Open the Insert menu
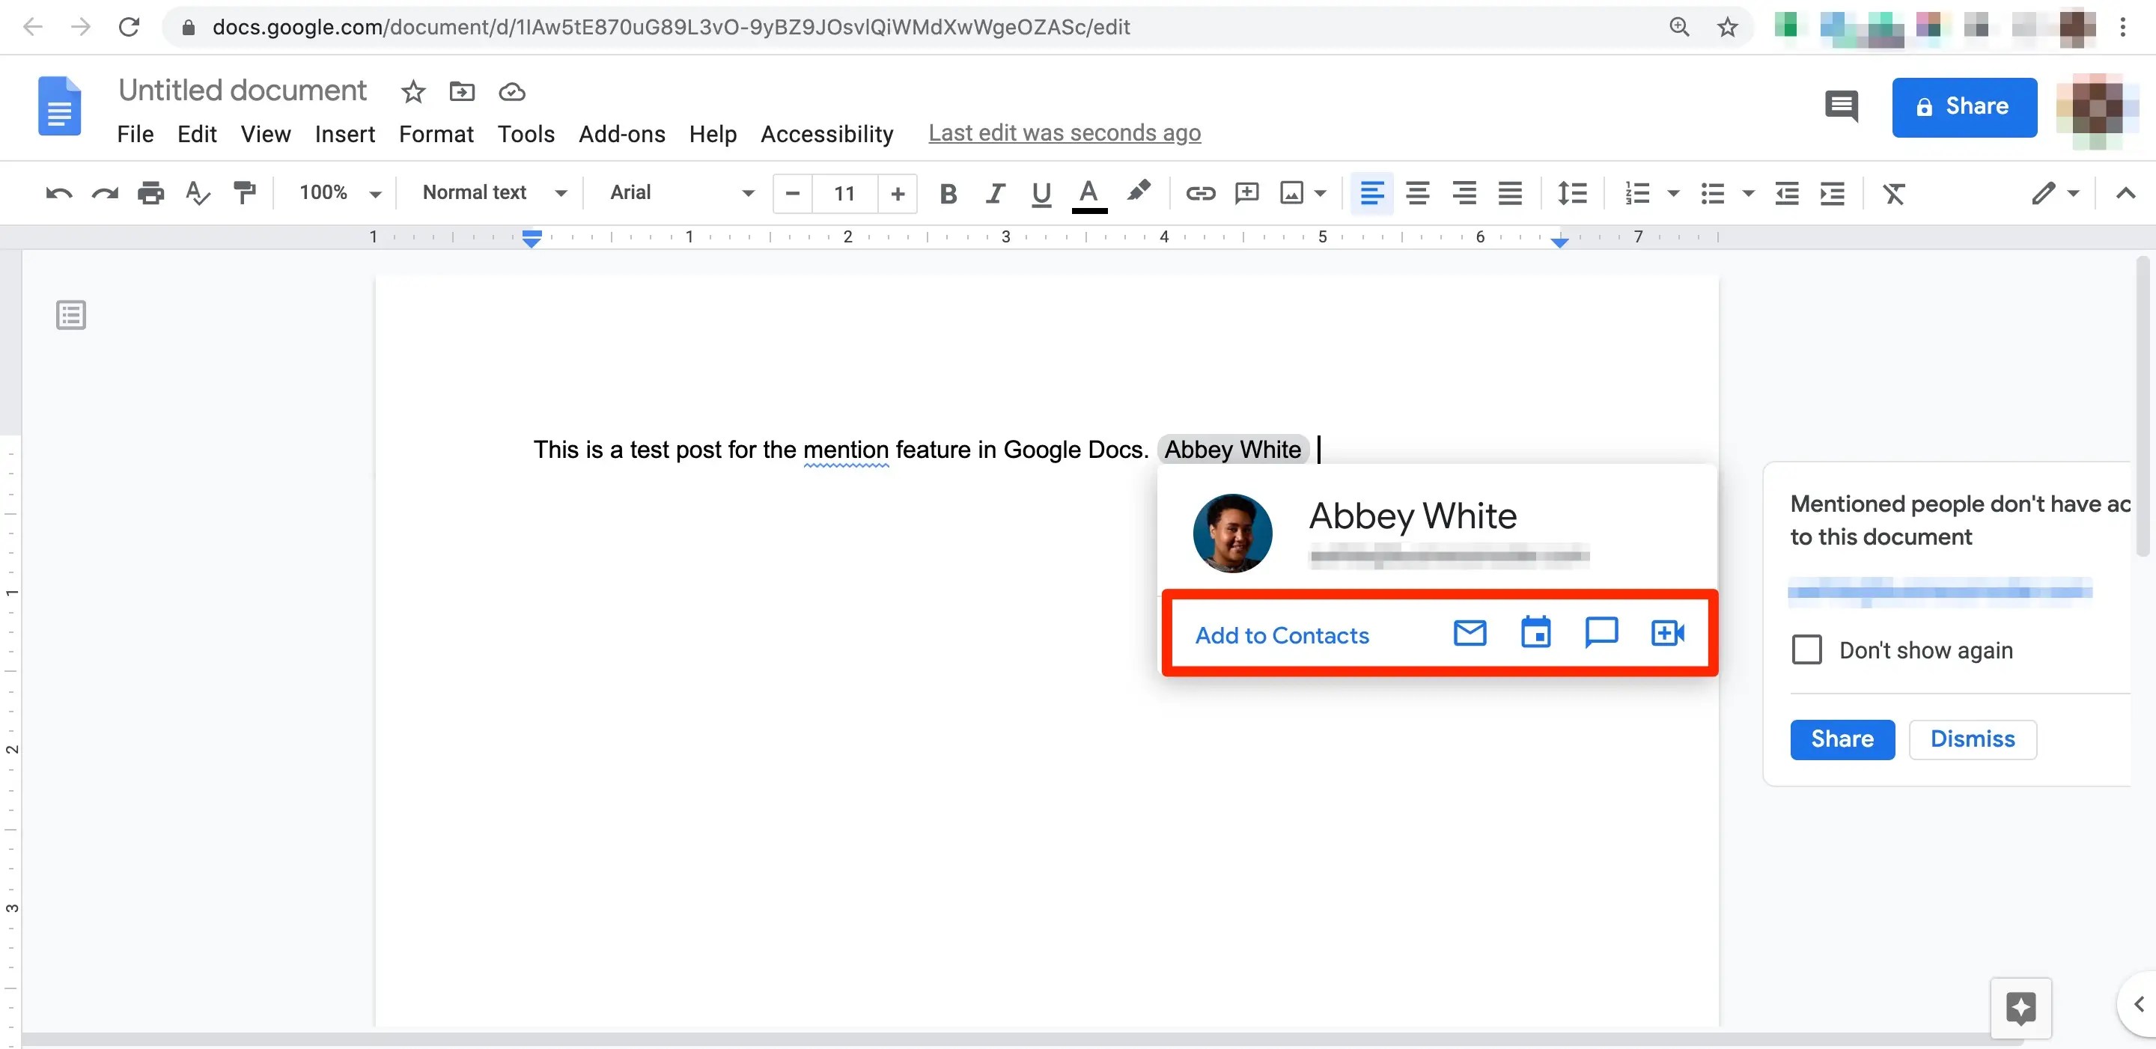 point(344,134)
